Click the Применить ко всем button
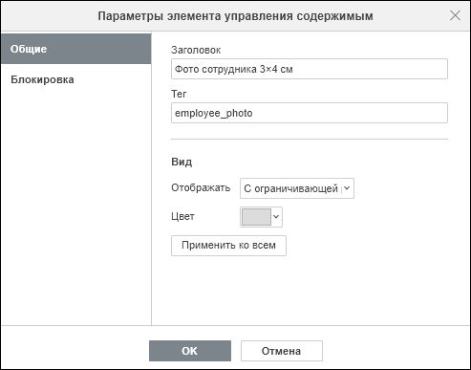Viewport: 471px width, 370px height. pyautogui.click(x=228, y=246)
